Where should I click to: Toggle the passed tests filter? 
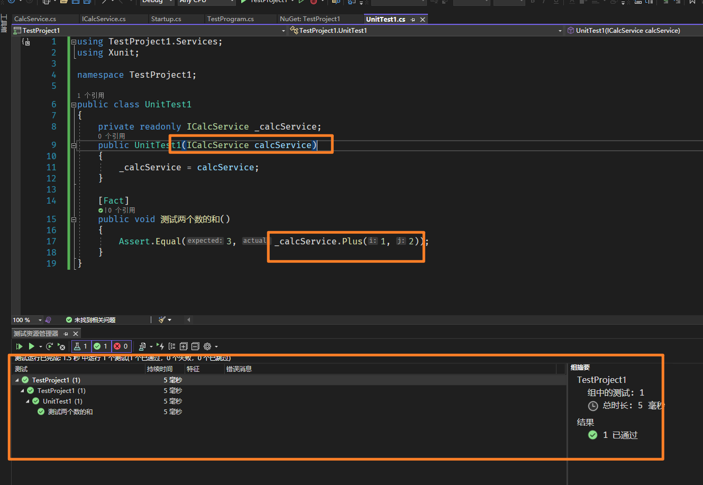click(101, 346)
